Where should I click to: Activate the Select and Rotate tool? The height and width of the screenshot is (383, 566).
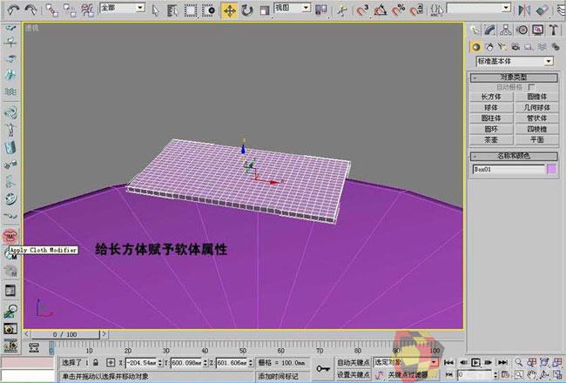click(247, 10)
